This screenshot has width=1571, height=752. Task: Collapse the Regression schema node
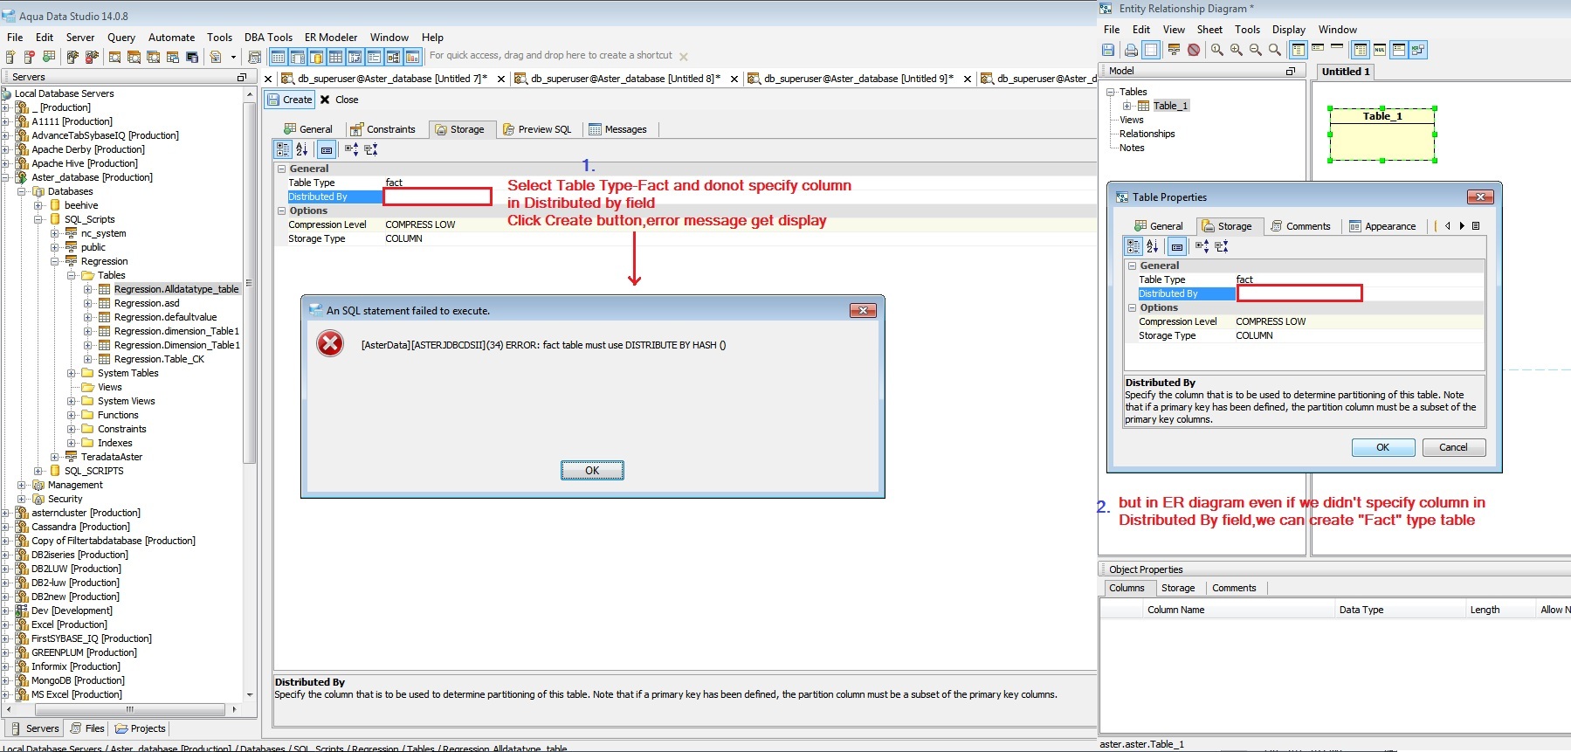55,261
